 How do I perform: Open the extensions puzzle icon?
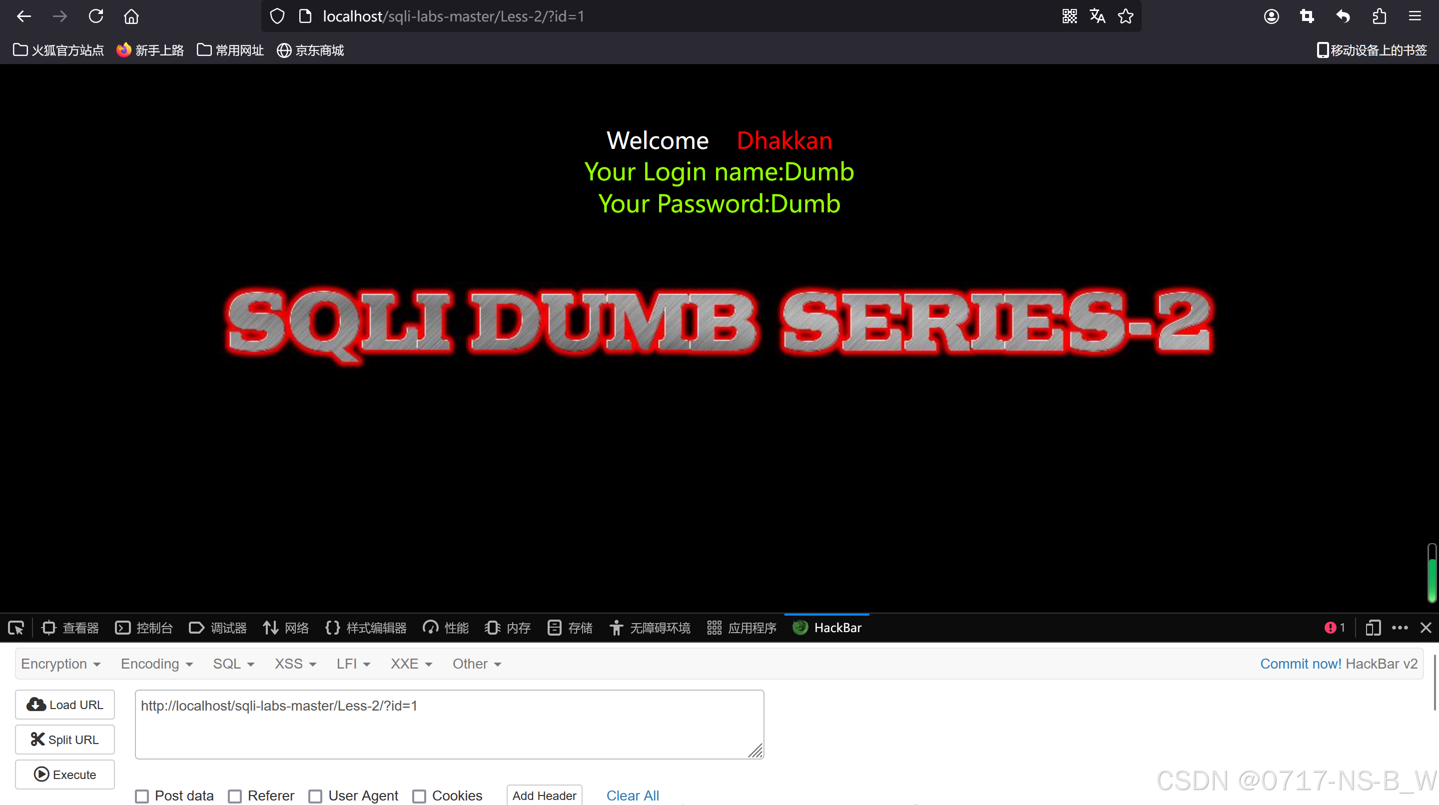(1379, 16)
